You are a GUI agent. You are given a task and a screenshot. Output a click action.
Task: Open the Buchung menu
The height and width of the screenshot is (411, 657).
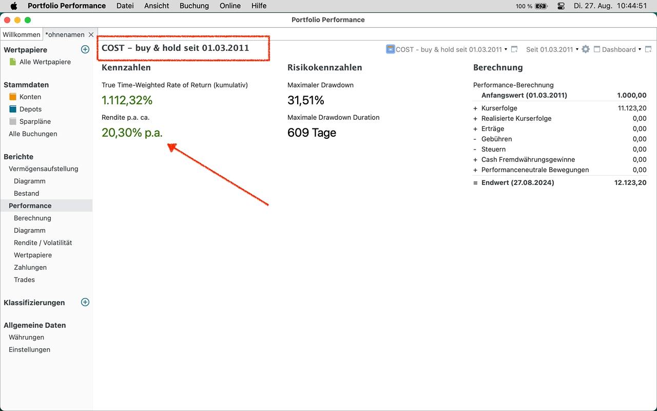[x=194, y=6]
